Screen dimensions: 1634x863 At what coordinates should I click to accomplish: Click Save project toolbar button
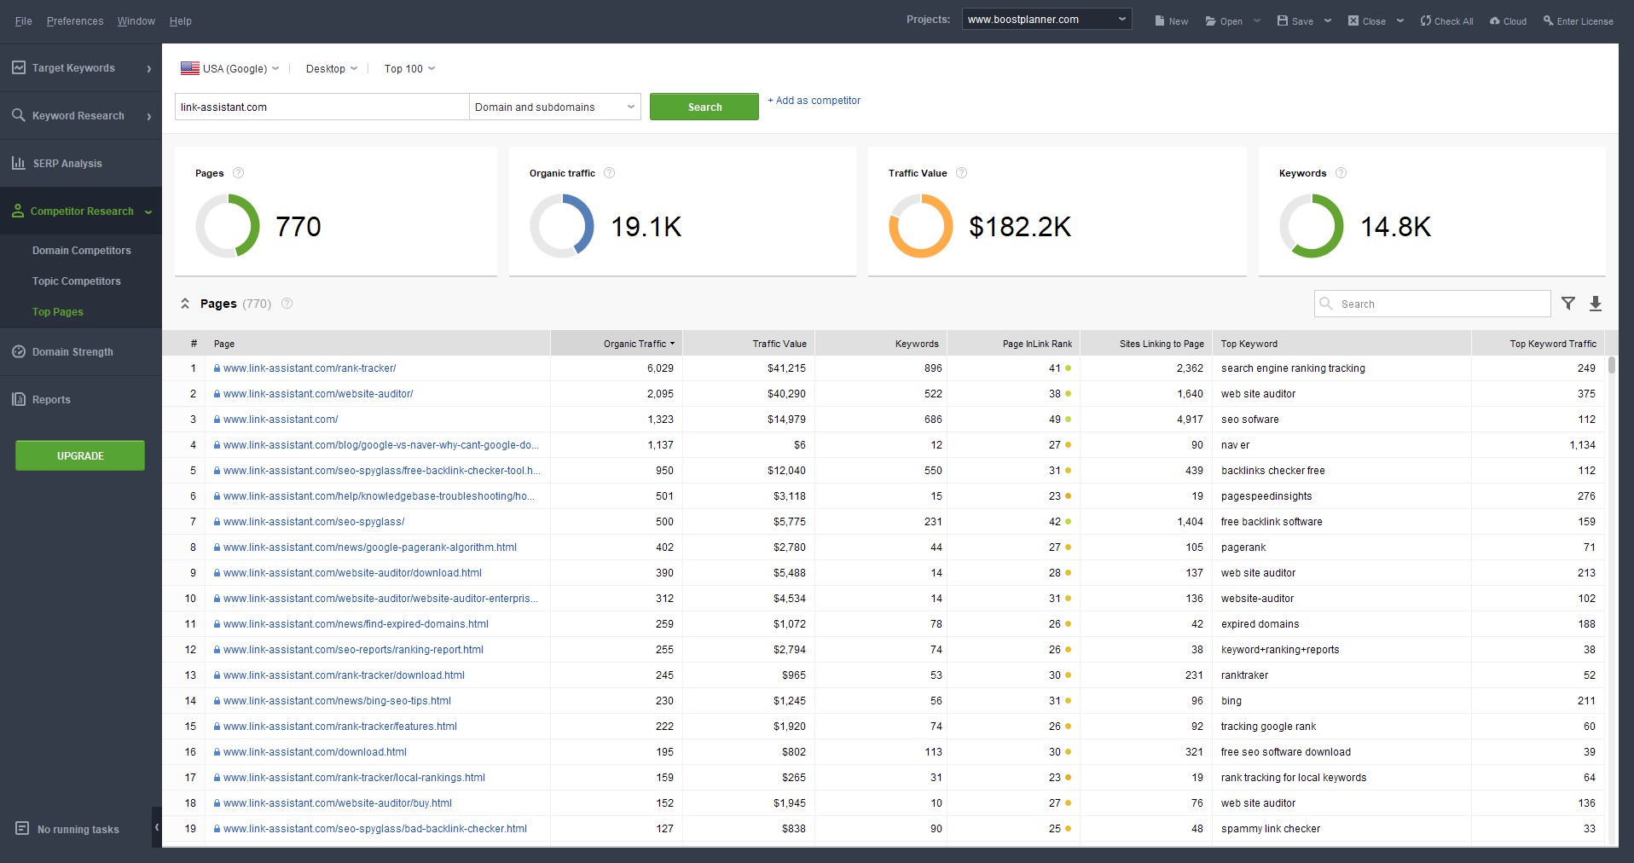(x=1295, y=20)
